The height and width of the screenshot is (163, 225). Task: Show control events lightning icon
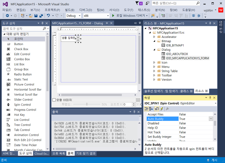(162, 109)
